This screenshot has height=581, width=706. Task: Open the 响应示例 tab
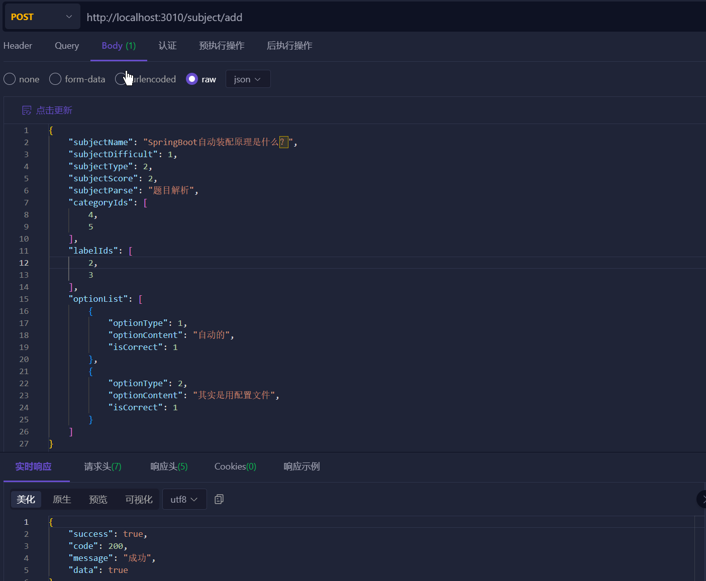click(x=301, y=467)
